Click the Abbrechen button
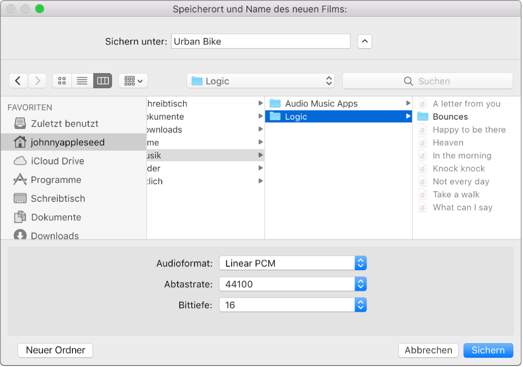 [428, 350]
